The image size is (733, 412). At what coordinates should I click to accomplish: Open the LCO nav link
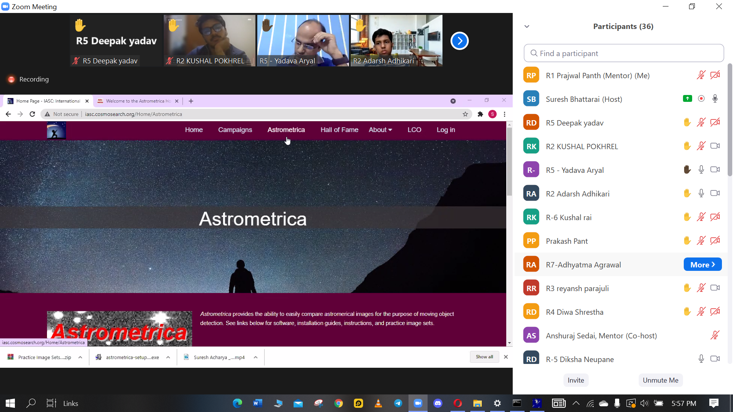[x=414, y=130]
